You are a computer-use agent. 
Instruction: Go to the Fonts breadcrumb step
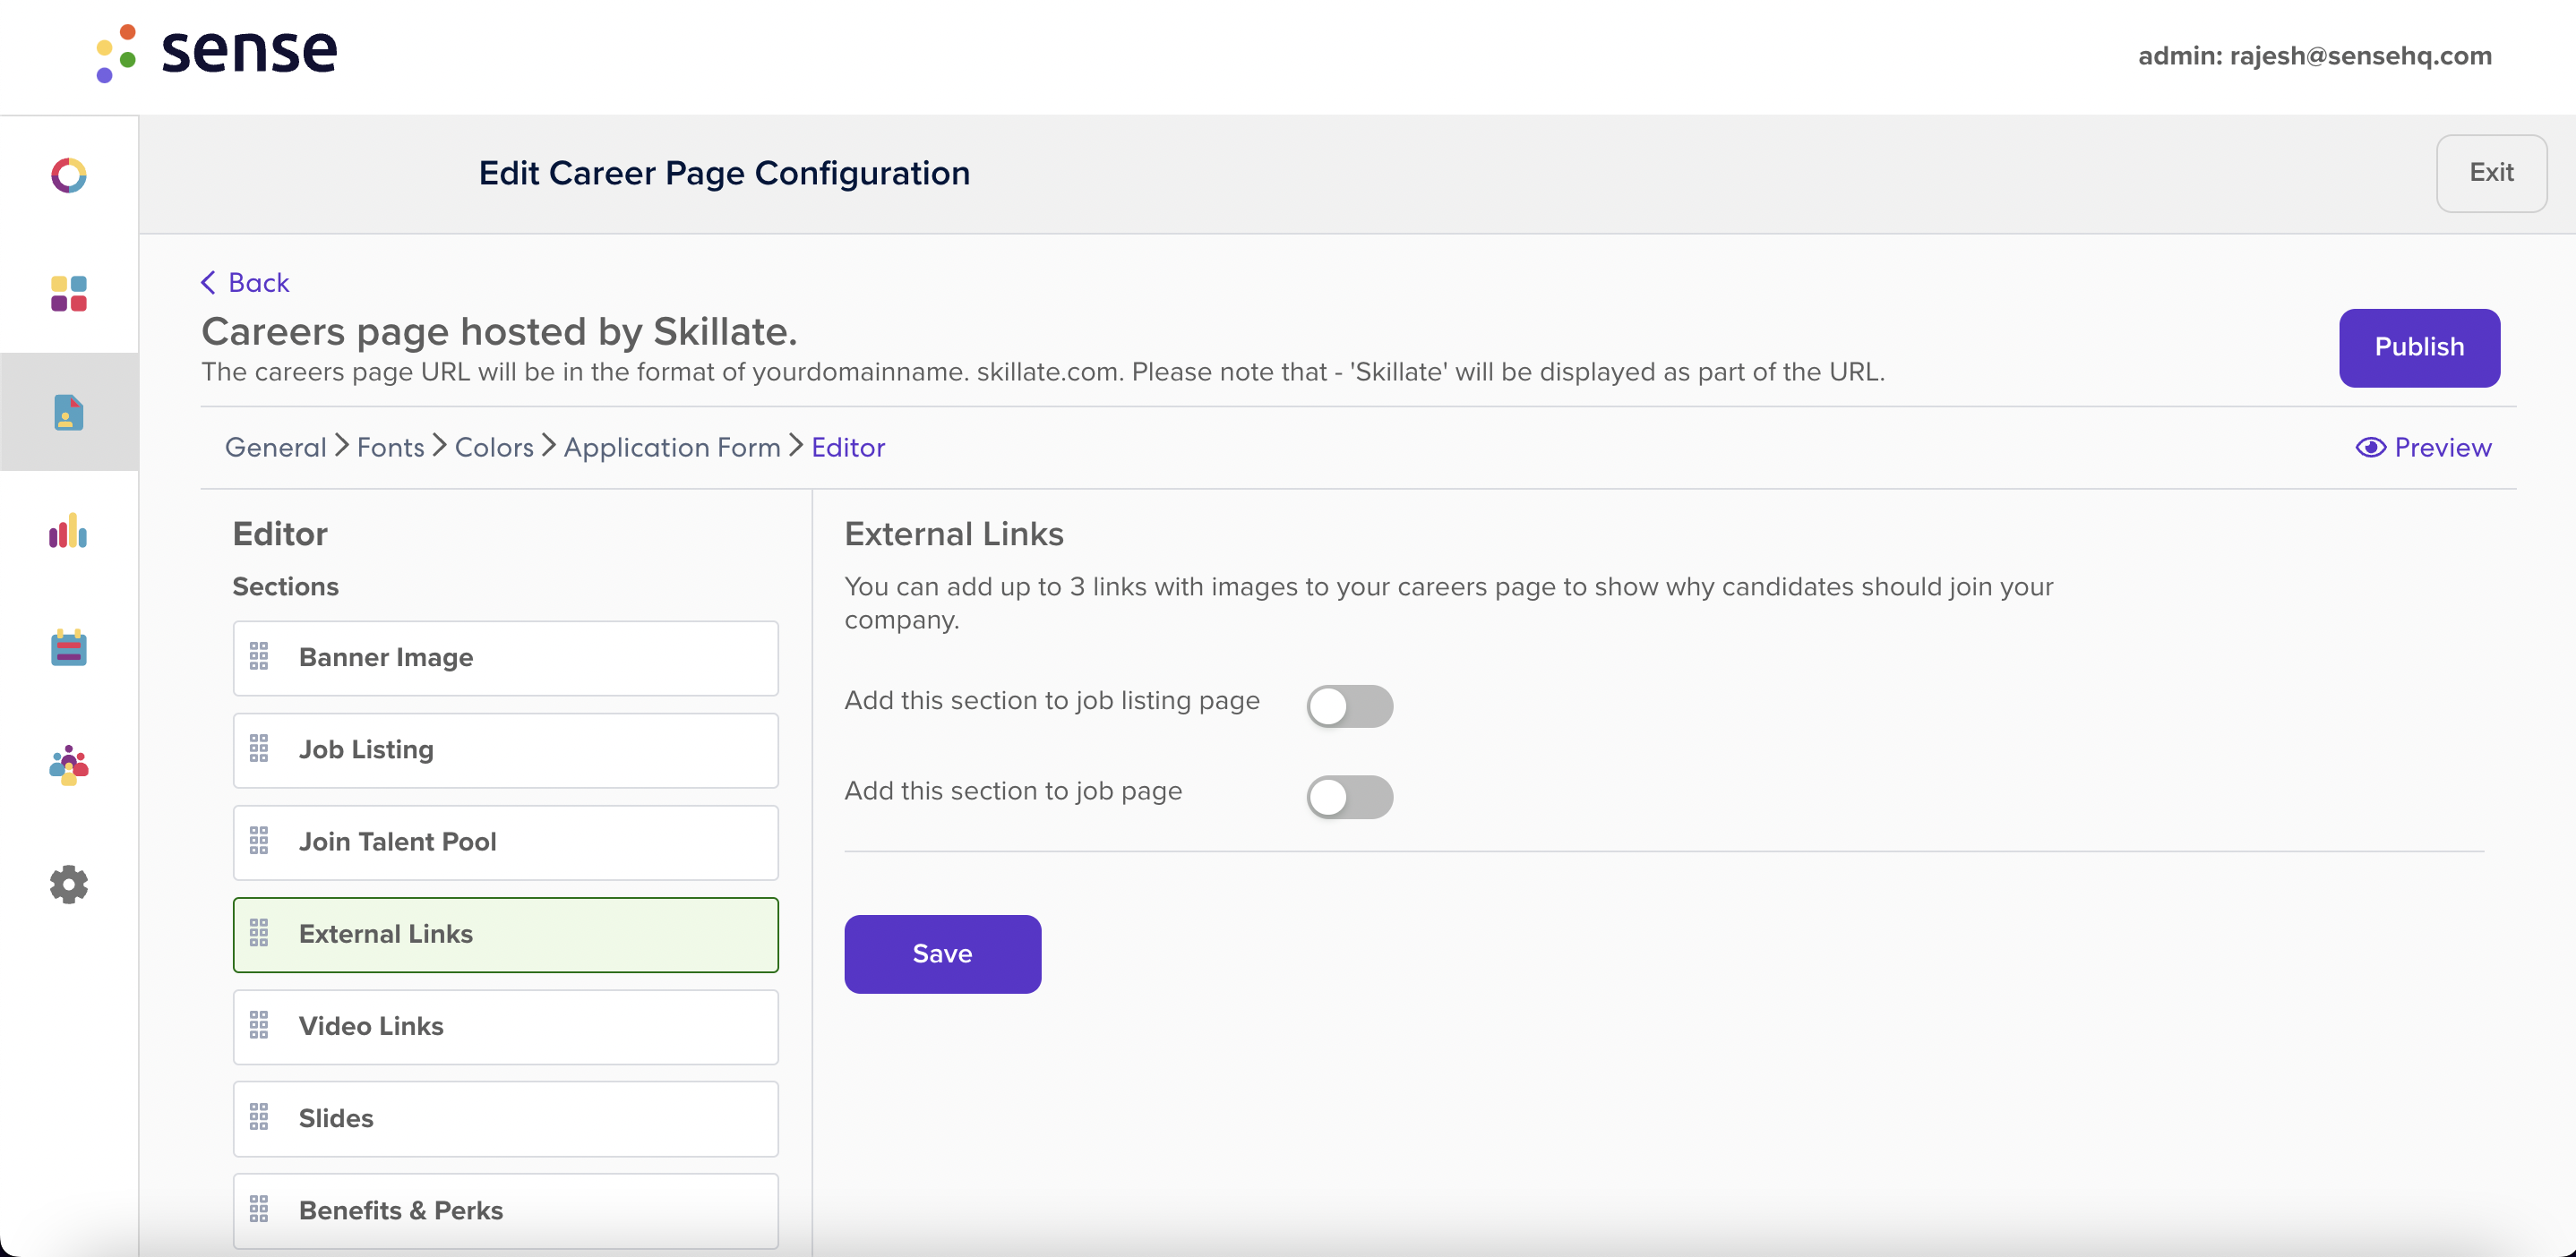[x=390, y=447]
